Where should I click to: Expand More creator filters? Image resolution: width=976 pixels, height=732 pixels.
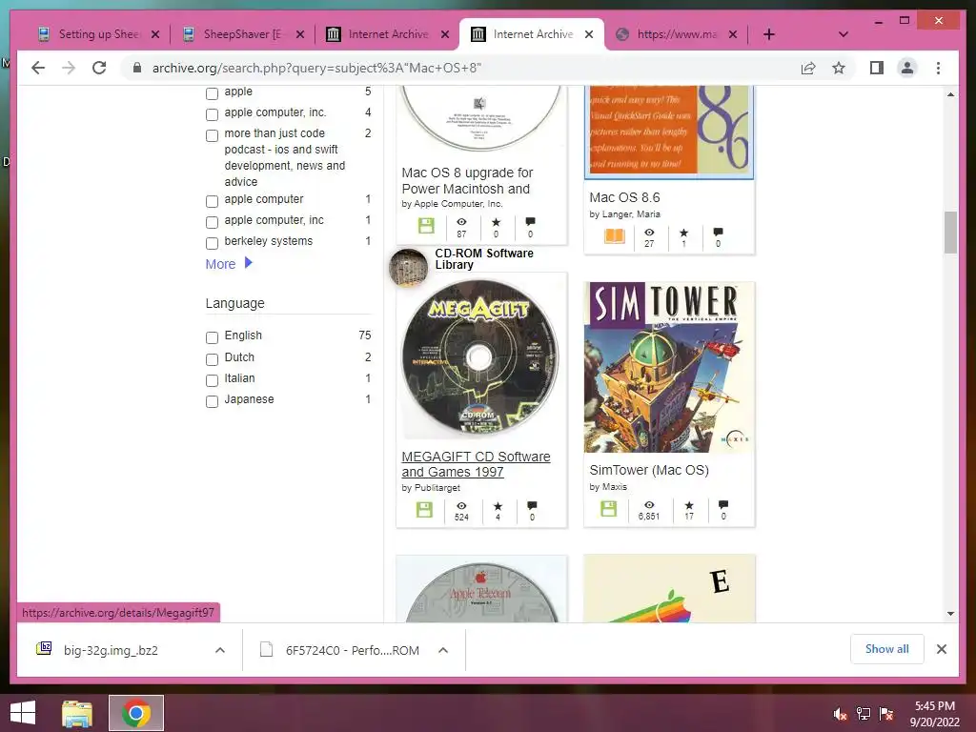[x=229, y=264]
